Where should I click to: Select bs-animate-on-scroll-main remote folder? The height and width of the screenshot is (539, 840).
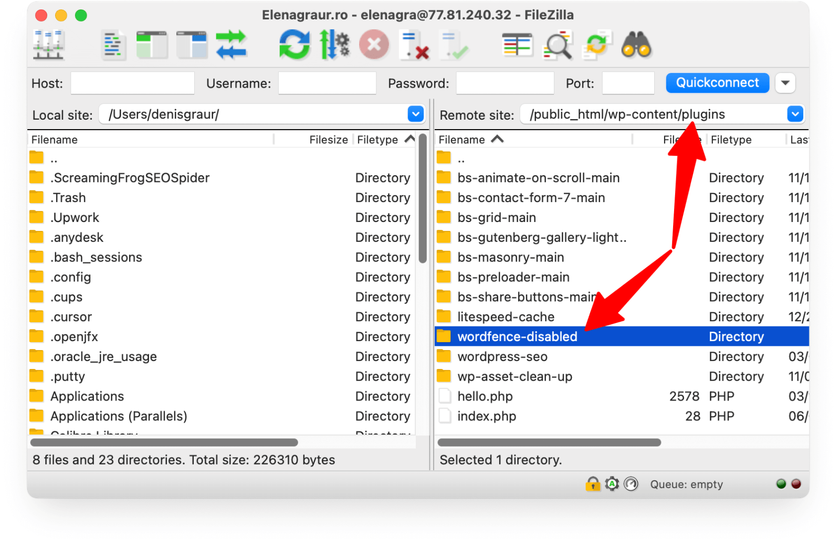[622, 177]
